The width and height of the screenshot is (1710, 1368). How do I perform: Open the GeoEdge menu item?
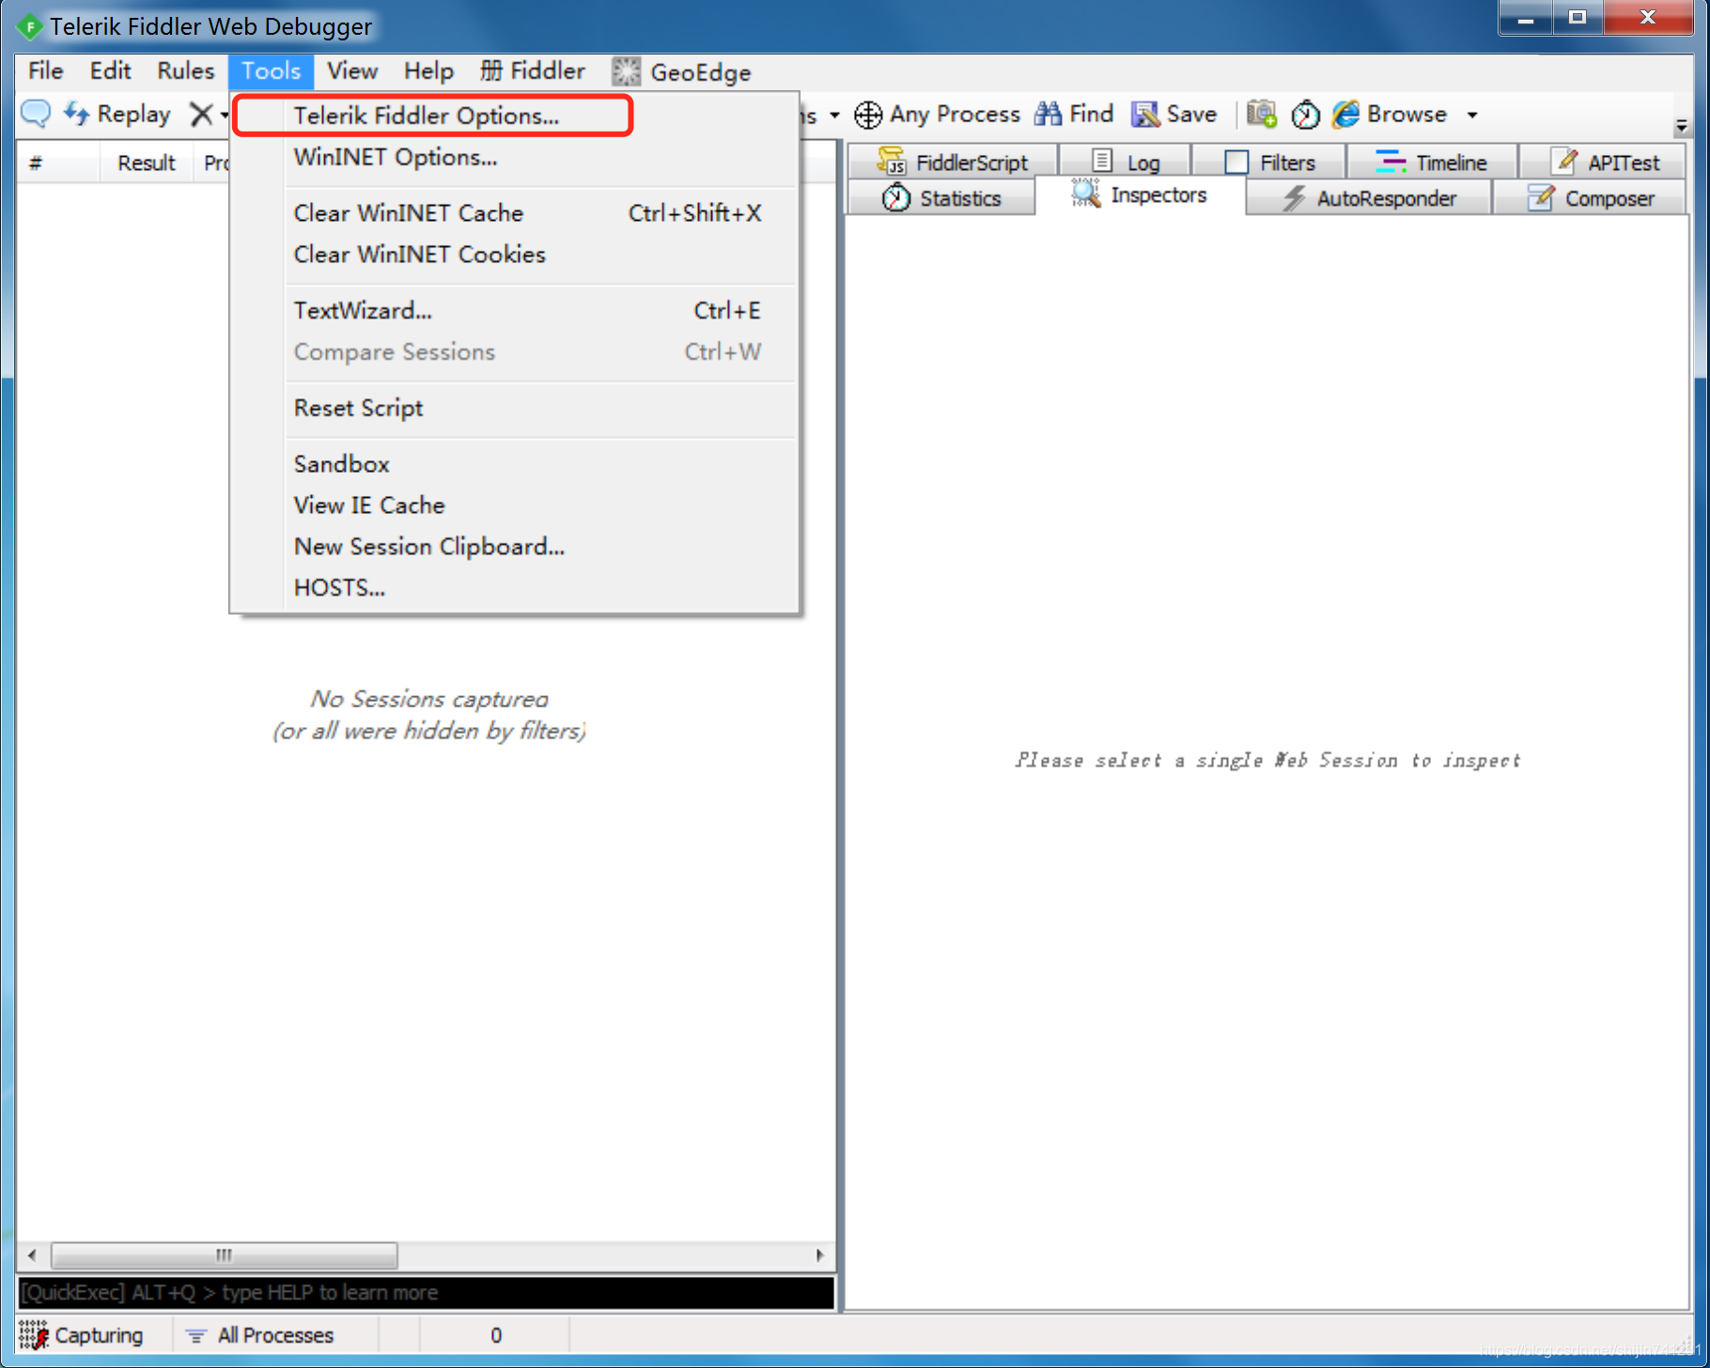[x=681, y=71]
